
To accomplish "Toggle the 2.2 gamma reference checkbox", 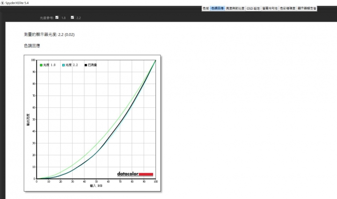I will pos(72,17).
